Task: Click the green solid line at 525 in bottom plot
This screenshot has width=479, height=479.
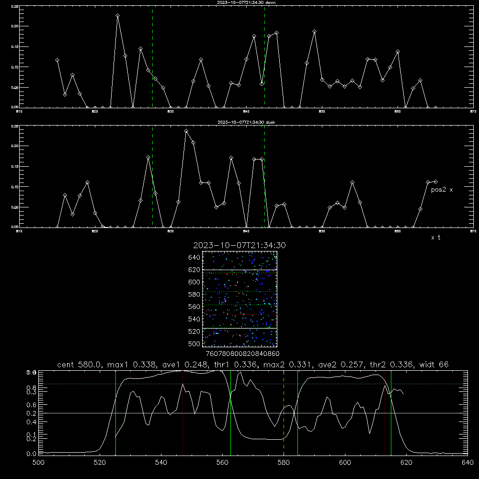Action: [x=115, y=413]
